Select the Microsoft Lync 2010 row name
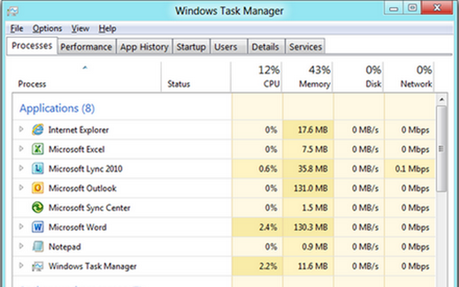Image resolution: width=459 pixels, height=287 pixels. pos(85,169)
